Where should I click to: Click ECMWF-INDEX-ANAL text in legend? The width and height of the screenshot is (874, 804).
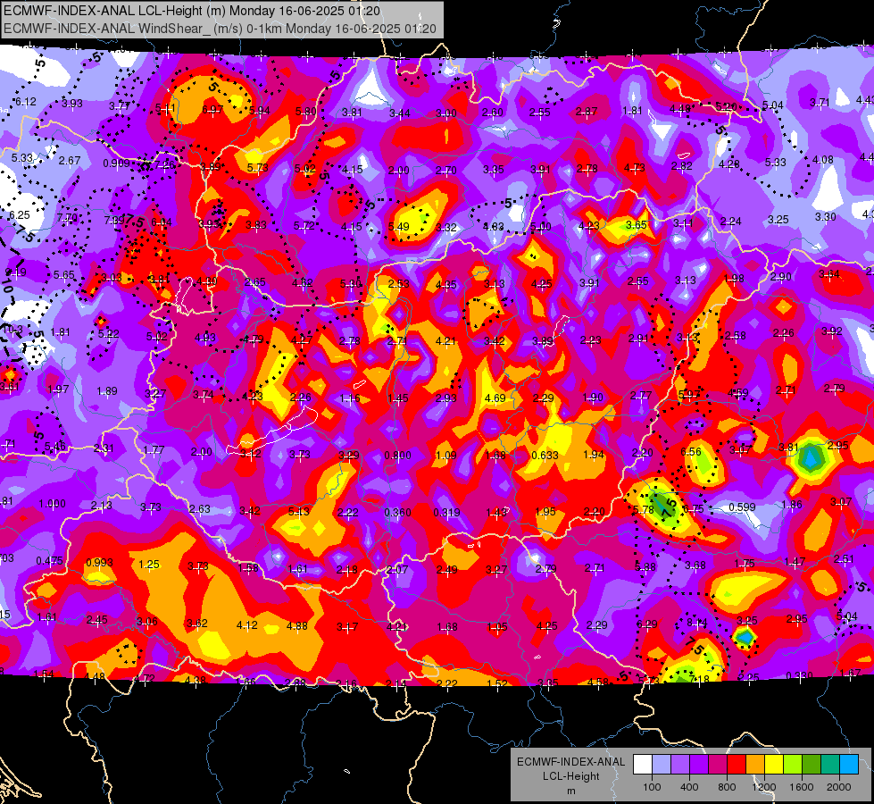(x=570, y=762)
